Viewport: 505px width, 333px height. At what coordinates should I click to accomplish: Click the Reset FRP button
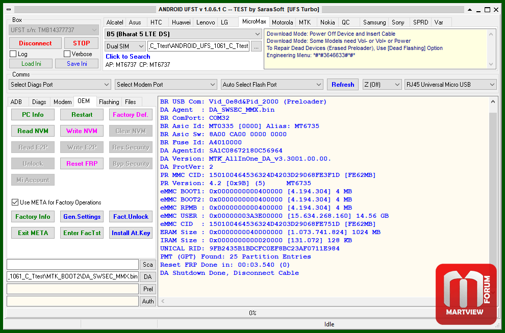(x=82, y=164)
